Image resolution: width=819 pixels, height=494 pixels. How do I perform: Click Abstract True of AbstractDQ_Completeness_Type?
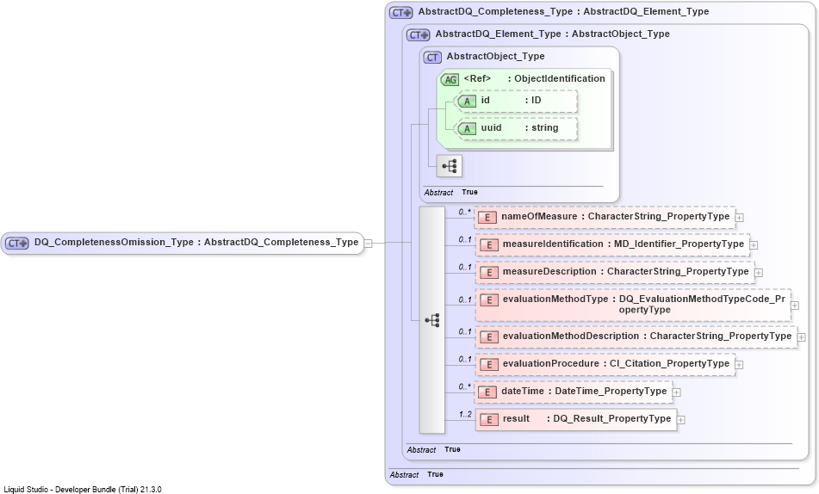pos(416,475)
